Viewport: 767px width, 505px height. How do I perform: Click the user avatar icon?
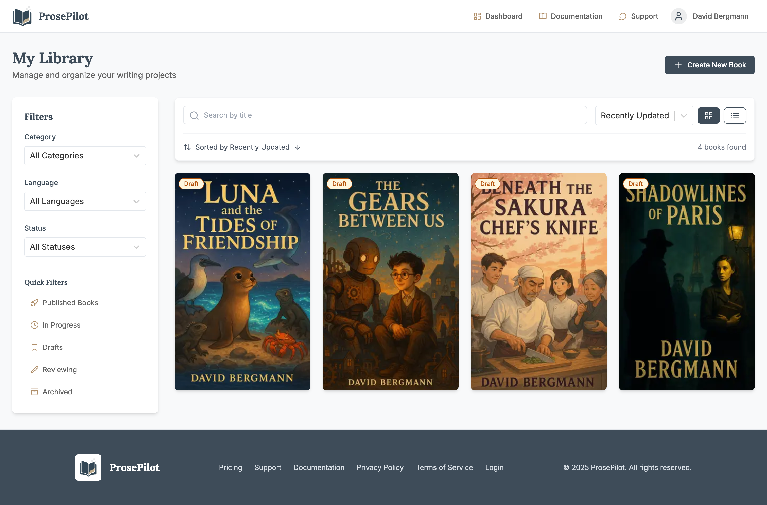(678, 16)
